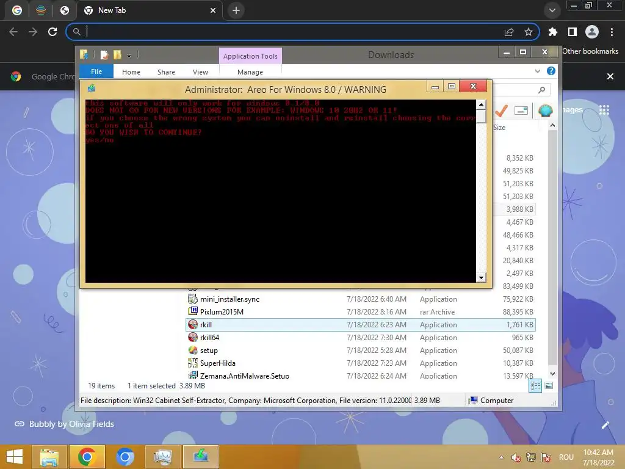
Task: Open the Action Center flag tray icon
Action: pos(546,457)
